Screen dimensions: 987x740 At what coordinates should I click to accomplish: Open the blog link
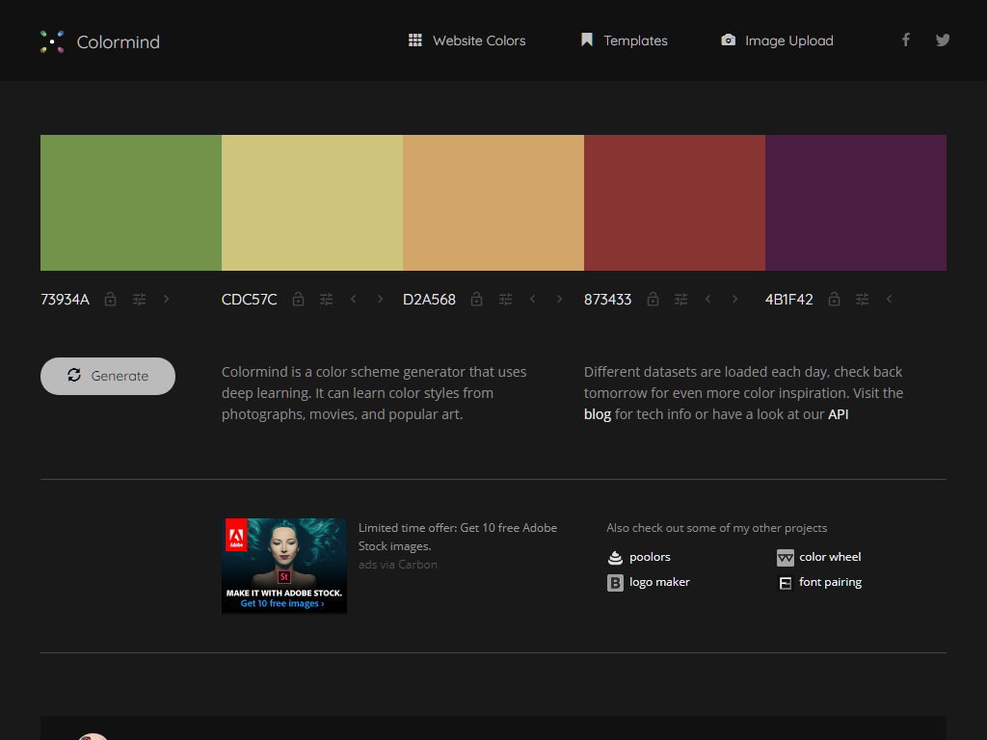pos(598,414)
